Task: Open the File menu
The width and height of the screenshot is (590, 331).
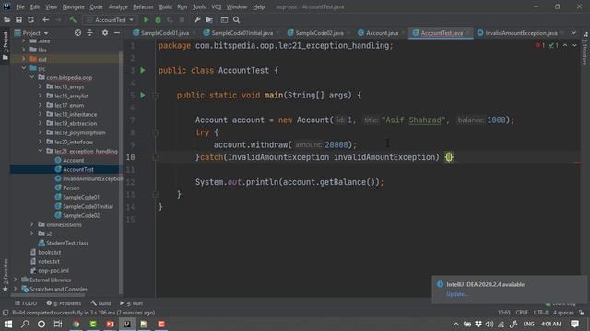Action: pos(20,6)
